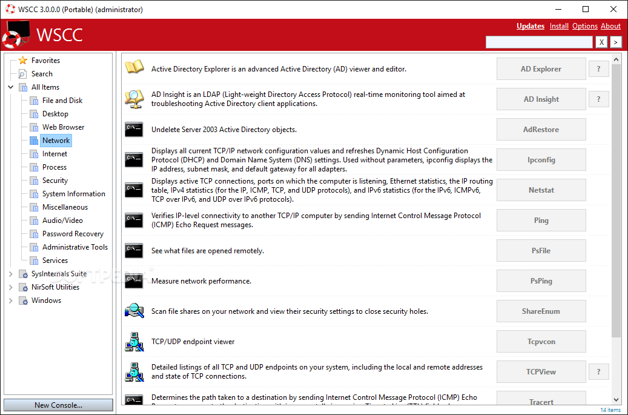
Task: Open the Updates link
Action: 530,26
